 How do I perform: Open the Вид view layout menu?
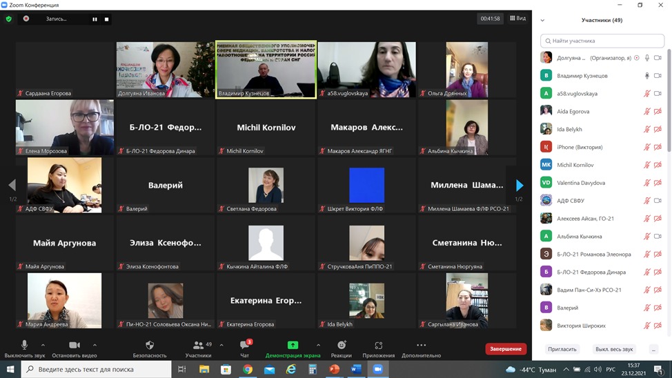[x=517, y=19]
